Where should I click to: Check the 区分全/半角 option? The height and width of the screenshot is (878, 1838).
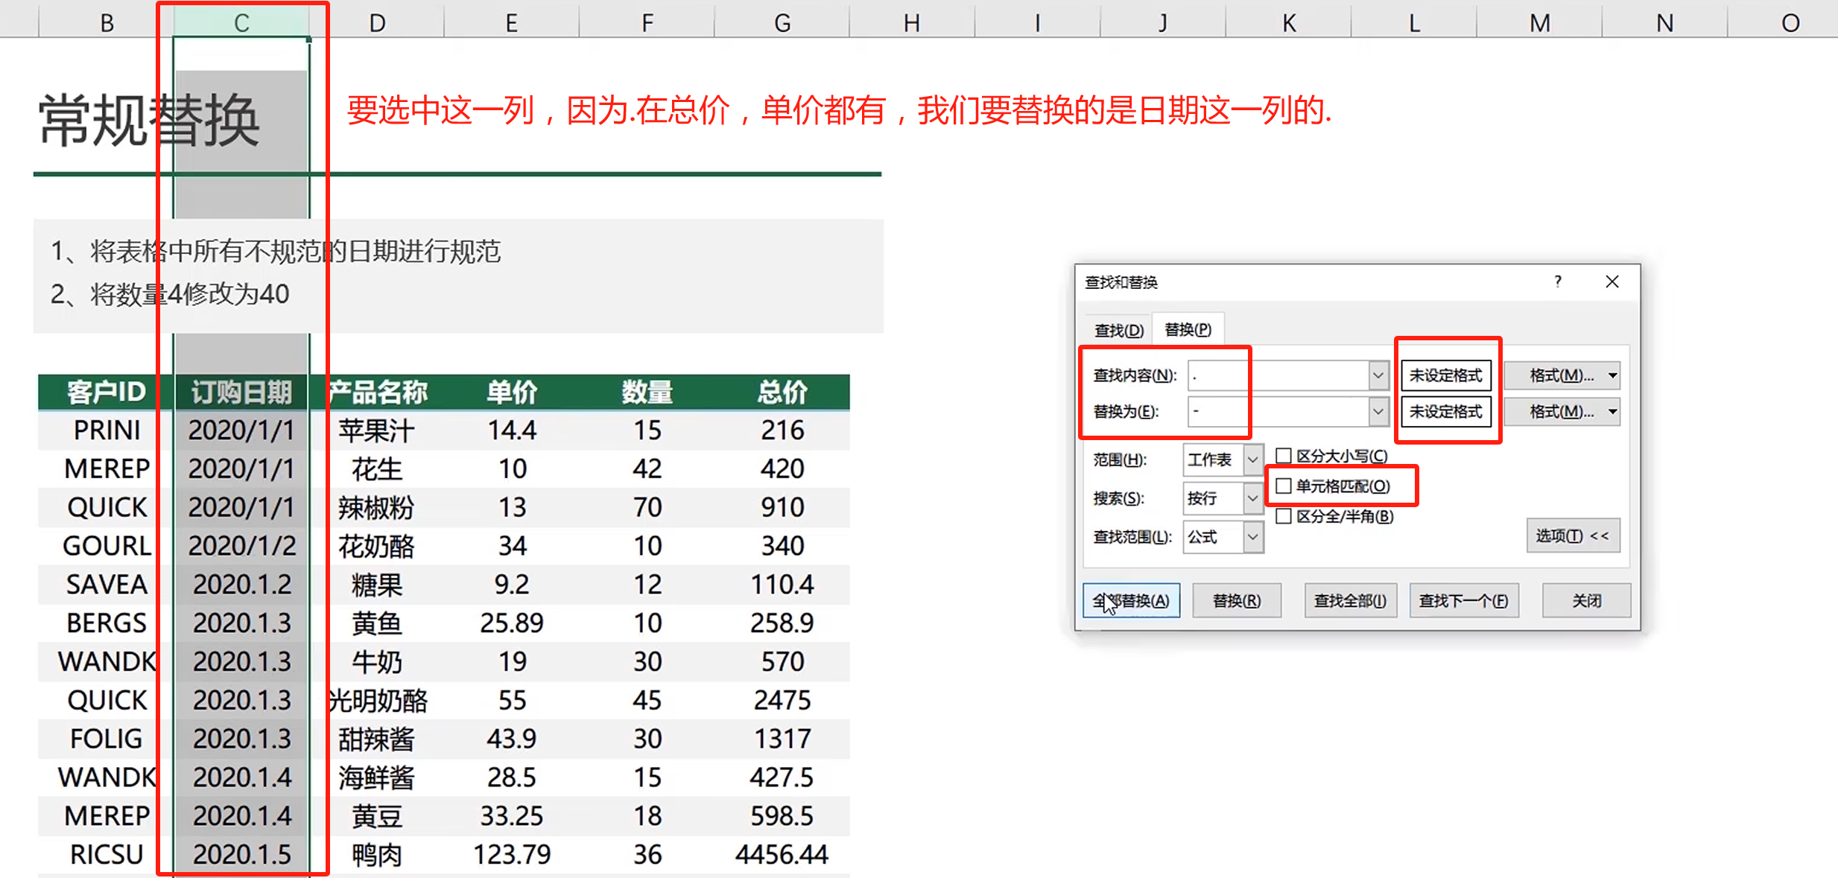pyautogui.click(x=1284, y=516)
